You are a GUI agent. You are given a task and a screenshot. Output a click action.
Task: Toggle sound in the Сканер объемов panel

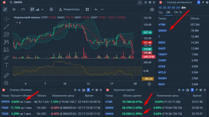pyautogui.click(x=80, y=90)
